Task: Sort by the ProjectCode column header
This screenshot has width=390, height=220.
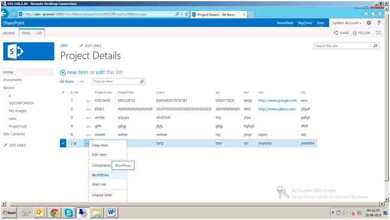Action: tap(103, 93)
